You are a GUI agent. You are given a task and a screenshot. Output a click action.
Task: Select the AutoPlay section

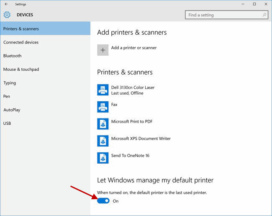click(x=12, y=110)
